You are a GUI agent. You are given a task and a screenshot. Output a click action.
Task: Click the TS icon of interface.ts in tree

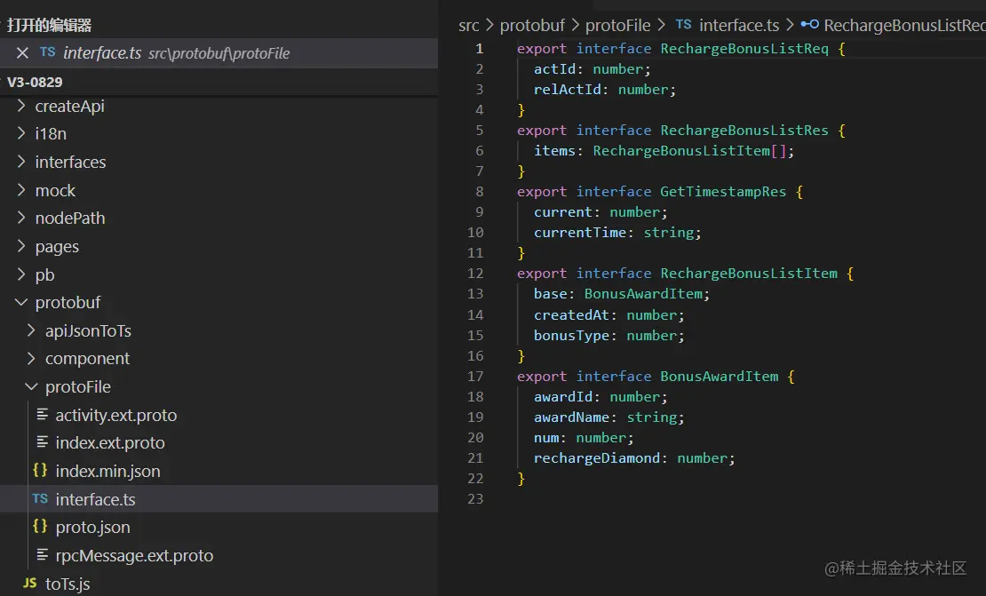[40, 498]
